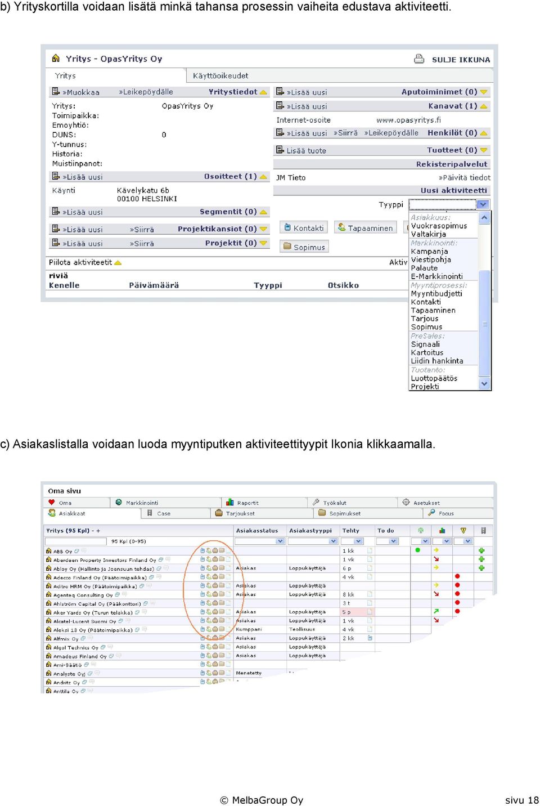The width and height of the screenshot is (540, 806).
Task: Click the note icon in the ABB Oy Tehty cell
Action: click(370, 550)
